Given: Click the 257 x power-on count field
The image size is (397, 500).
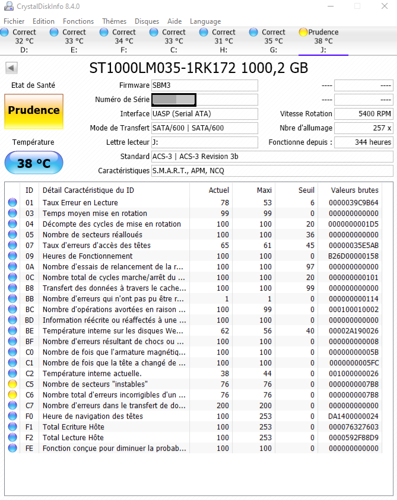Looking at the screenshot, I should tap(364, 128).
